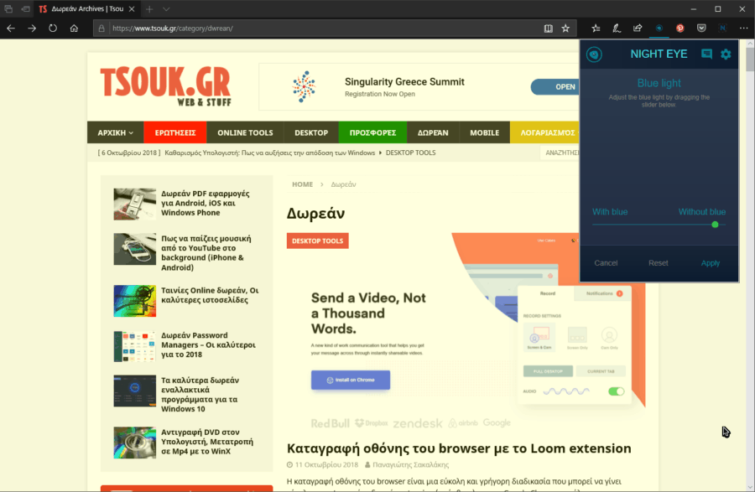Viewport: 755px width, 492px height.
Task: Open Night Eye settings gear
Action: pyautogui.click(x=726, y=54)
